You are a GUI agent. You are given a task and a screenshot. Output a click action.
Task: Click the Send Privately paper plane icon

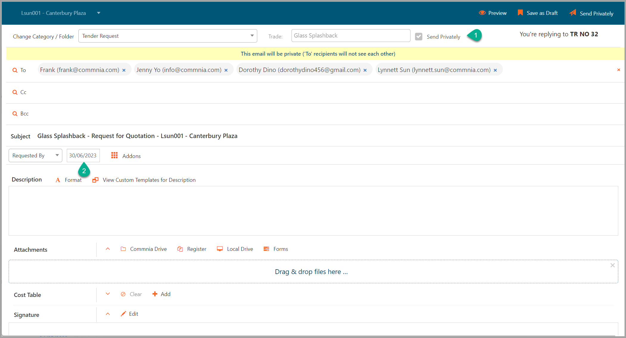573,13
